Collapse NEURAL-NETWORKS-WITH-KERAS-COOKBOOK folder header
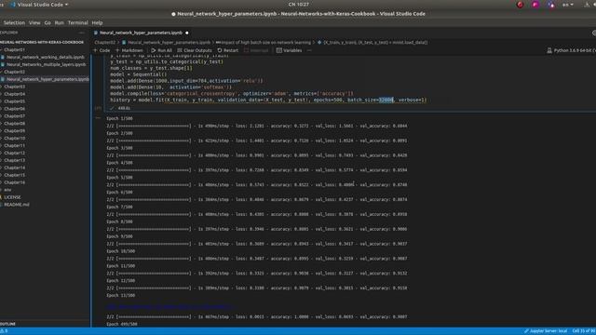Image resolution: width=596 pixels, height=335 pixels. (x=42, y=42)
